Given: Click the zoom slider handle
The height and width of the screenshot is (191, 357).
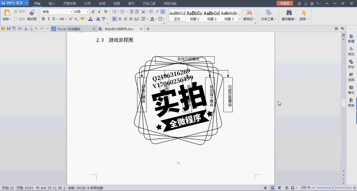Looking at the screenshot, I should coord(334,188).
